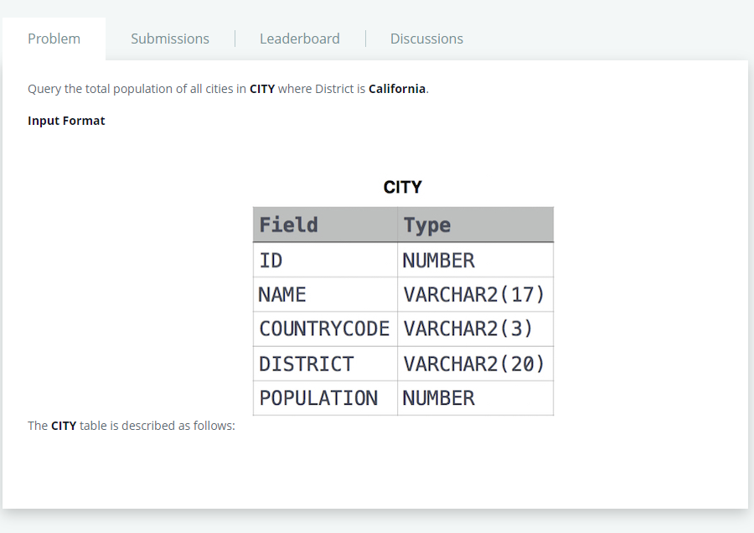Click the Type column header

click(x=475, y=225)
